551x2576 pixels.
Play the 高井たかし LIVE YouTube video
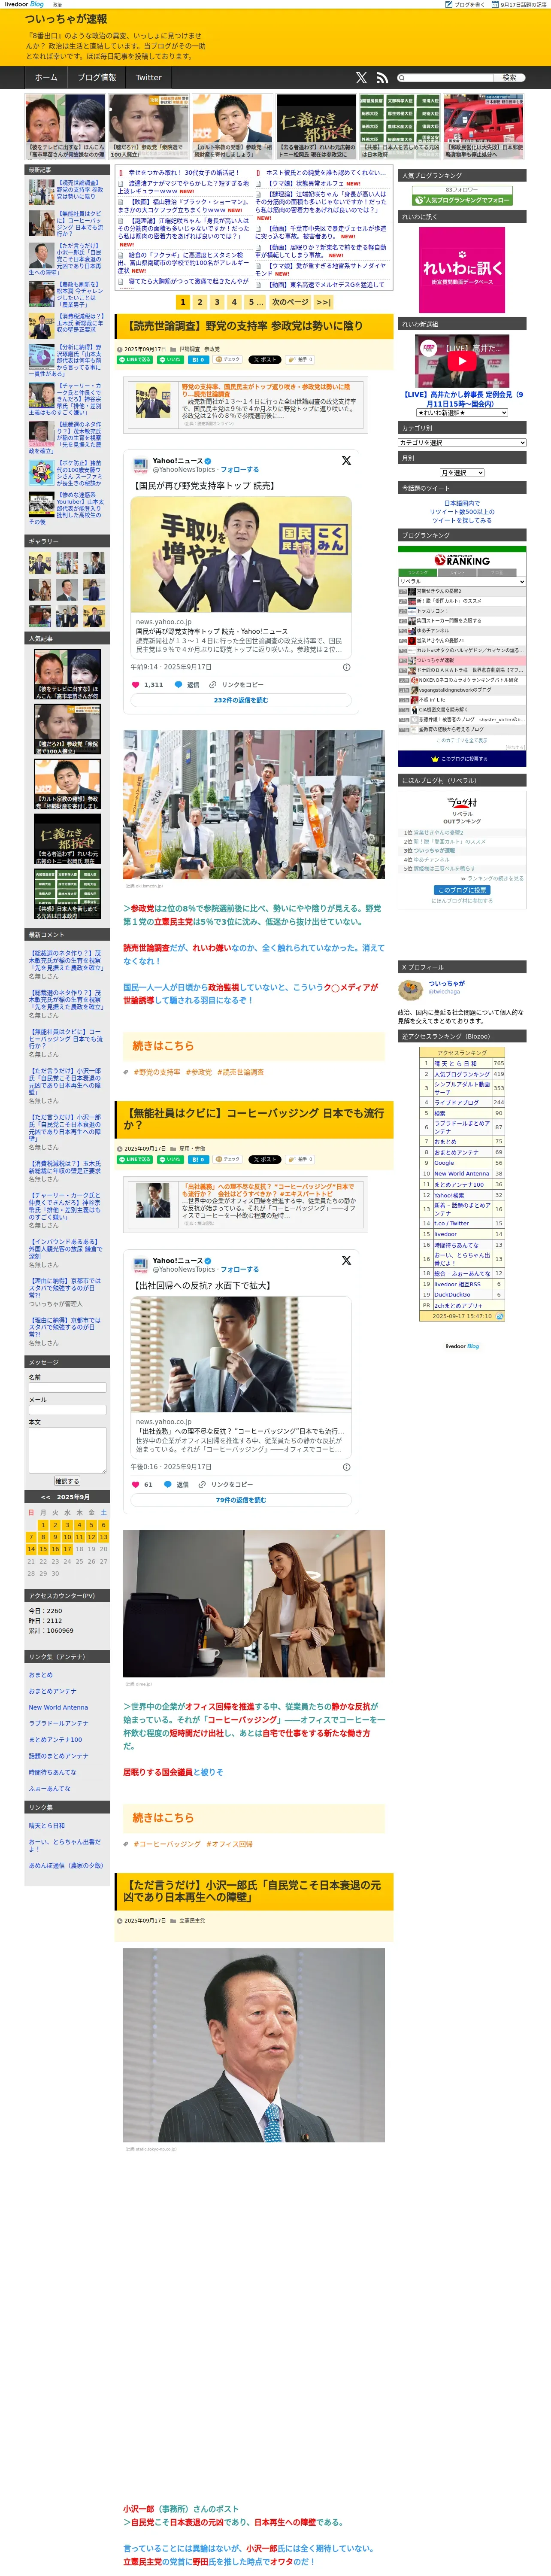tap(462, 361)
